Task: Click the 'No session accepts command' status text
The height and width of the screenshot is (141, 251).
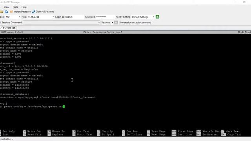Action: pos(136,23)
